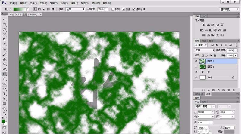
Task: Click the green foreground color swatch
Action: pyautogui.click(x=3, y=121)
